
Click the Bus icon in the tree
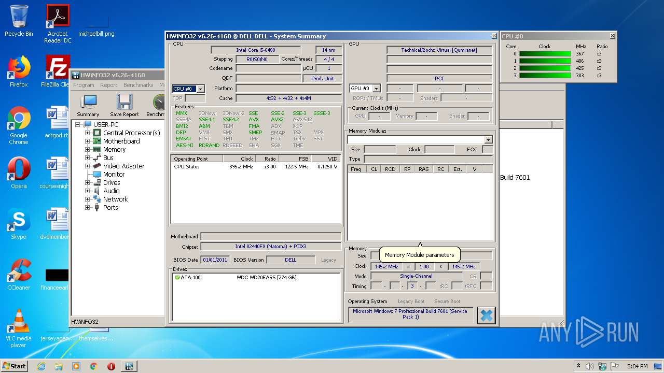[x=96, y=158]
